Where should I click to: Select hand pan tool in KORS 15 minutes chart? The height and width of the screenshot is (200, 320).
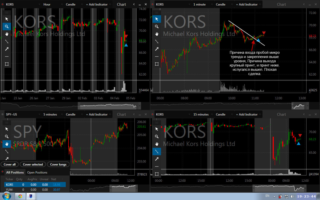tap(157, 144)
